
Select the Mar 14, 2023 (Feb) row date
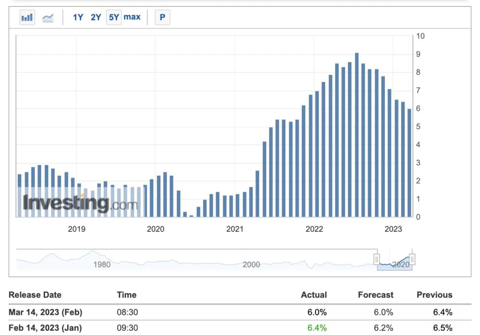(45, 312)
